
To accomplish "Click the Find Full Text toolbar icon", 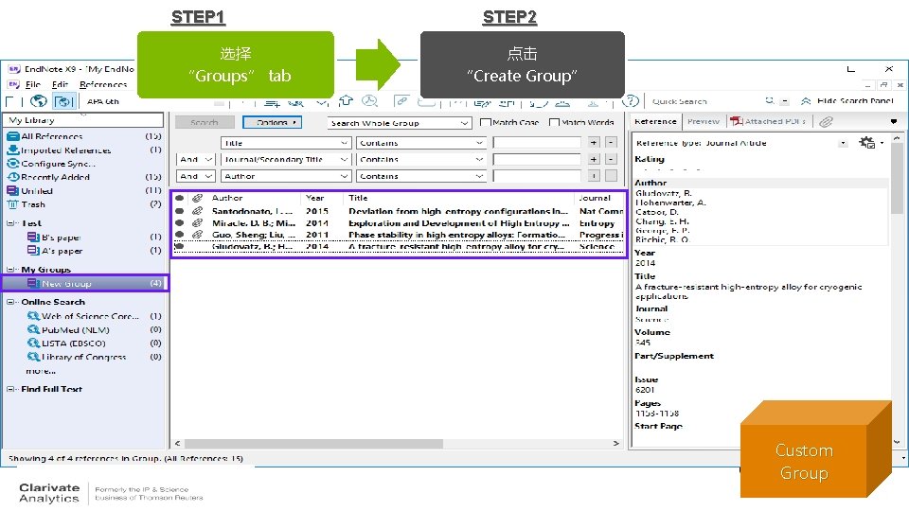I will click(369, 101).
